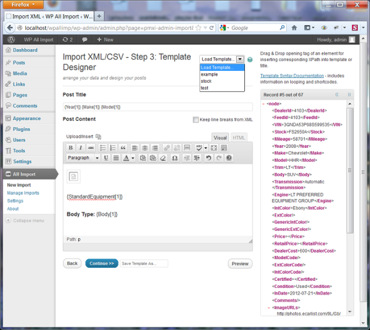This screenshot has height=330, width=370.
Task: Collapse the ImageURLs element
Action: tap(269, 308)
